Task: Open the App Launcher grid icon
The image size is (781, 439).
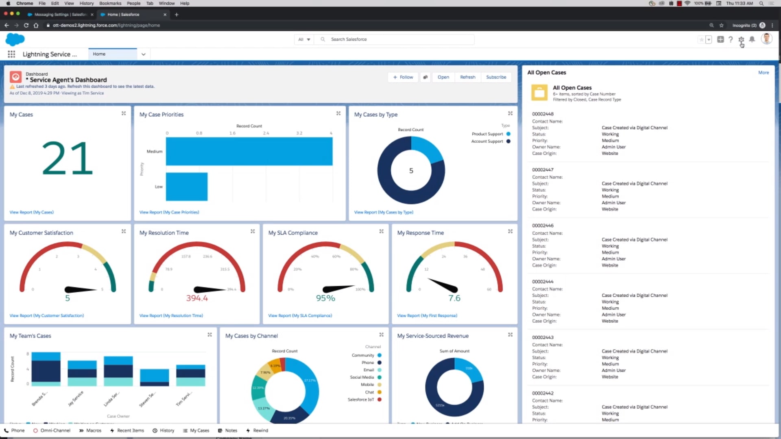Action: pyautogui.click(x=11, y=54)
